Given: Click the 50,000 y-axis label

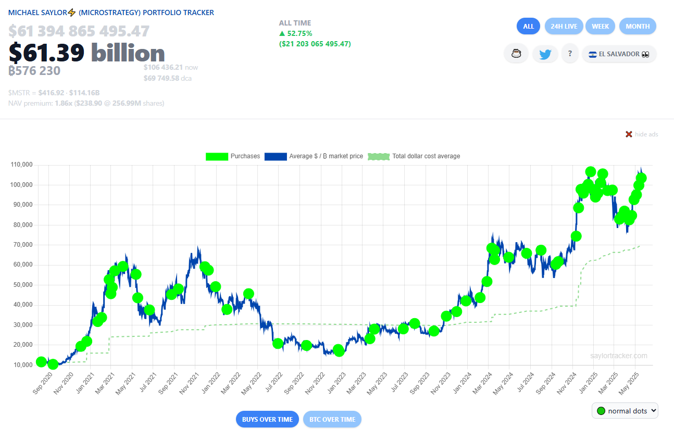Looking at the screenshot, I should (x=23, y=285).
